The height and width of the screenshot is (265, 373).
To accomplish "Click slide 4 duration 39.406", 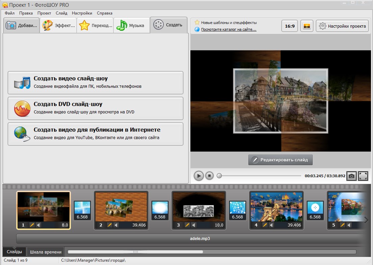I will [294, 225].
